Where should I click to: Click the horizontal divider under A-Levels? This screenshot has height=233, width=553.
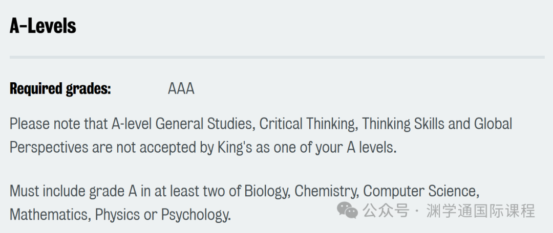coord(277,57)
